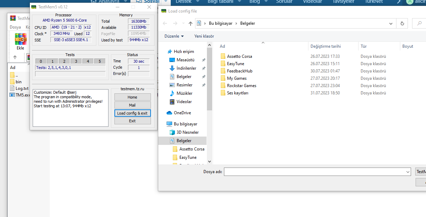Open recent locations dropdown arrow

(183, 24)
